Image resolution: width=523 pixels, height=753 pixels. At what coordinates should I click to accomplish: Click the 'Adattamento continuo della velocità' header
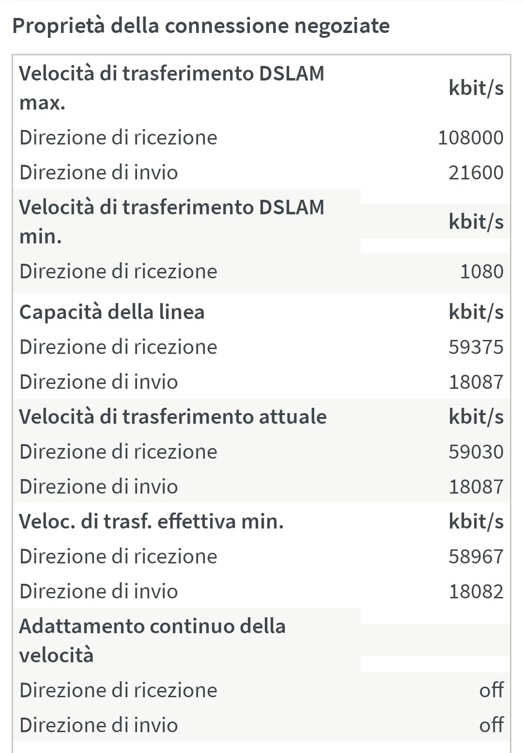[x=152, y=641]
